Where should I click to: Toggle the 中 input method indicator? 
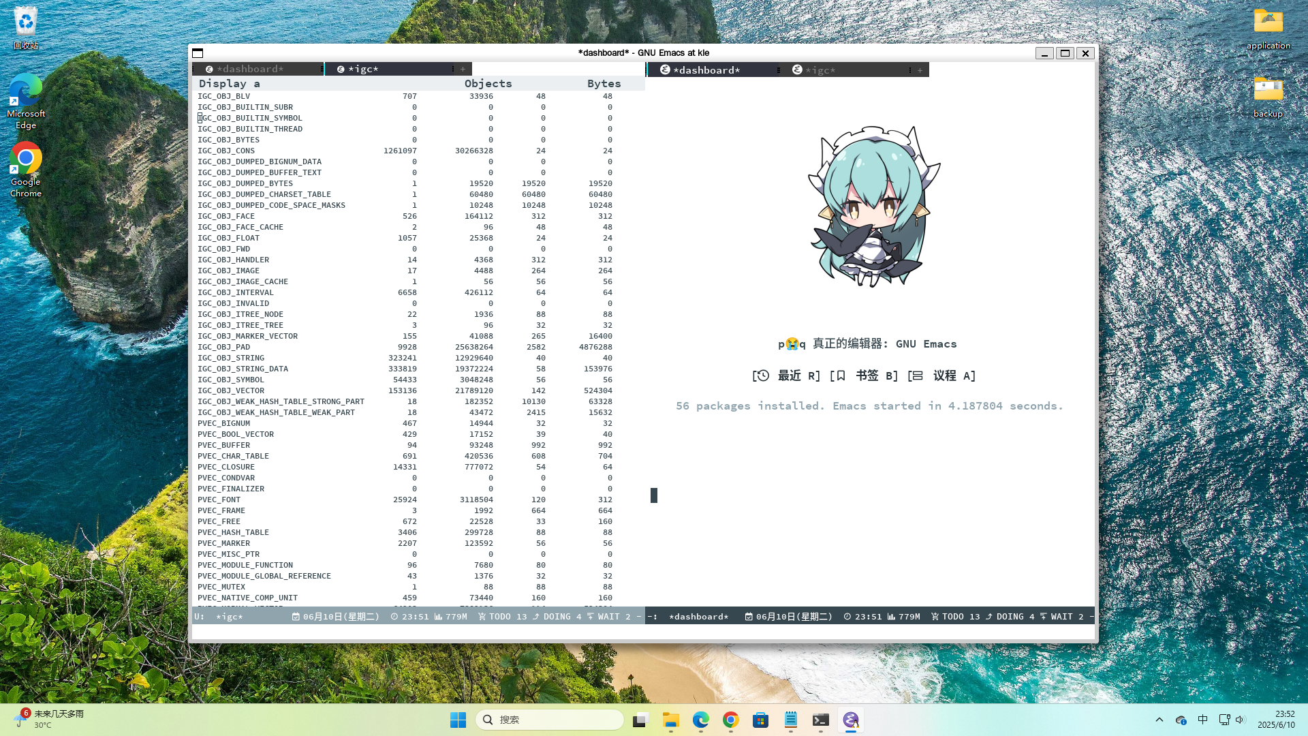pyautogui.click(x=1203, y=720)
